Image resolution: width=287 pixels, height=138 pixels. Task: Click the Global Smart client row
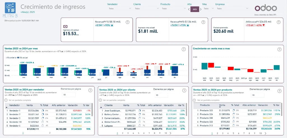pyautogui.click(x=143, y=122)
